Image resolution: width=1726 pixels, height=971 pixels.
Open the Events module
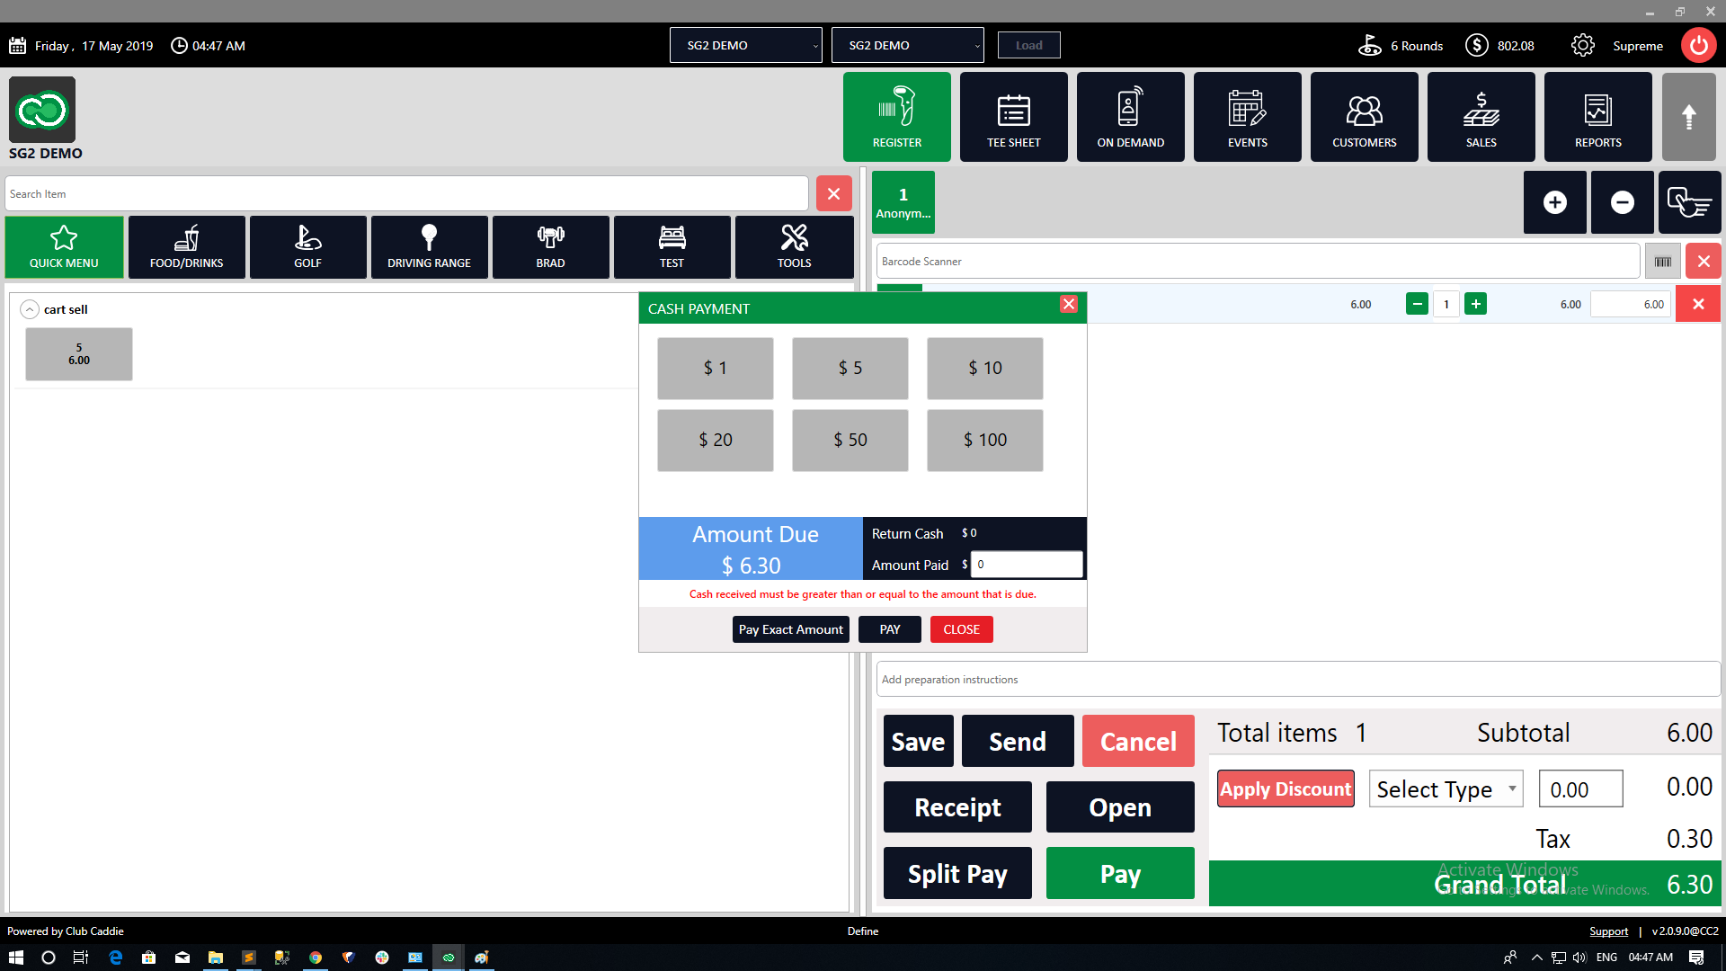point(1247,117)
